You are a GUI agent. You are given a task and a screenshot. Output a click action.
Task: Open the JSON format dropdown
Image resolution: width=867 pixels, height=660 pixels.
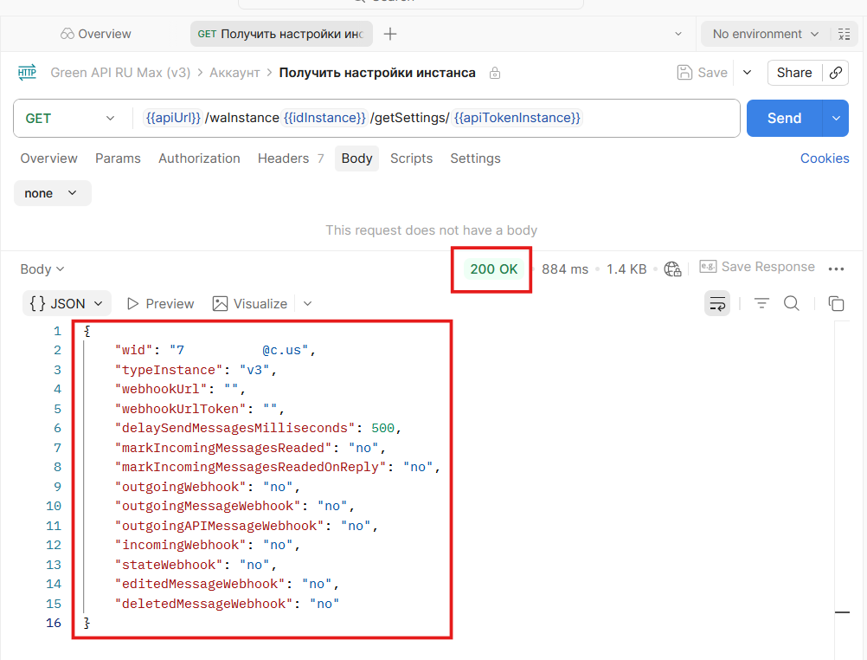(67, 304)
